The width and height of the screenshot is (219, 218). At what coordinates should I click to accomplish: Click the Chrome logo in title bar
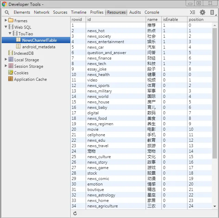pos(4,4)
